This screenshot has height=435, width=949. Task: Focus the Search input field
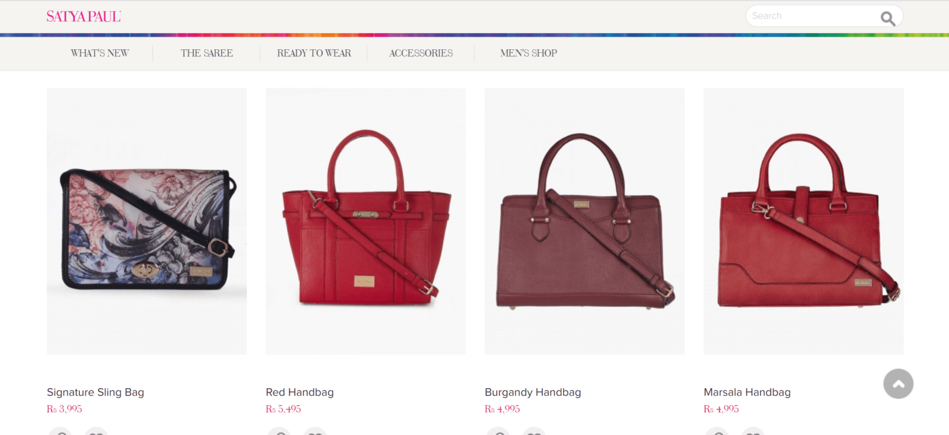[813, 16]
